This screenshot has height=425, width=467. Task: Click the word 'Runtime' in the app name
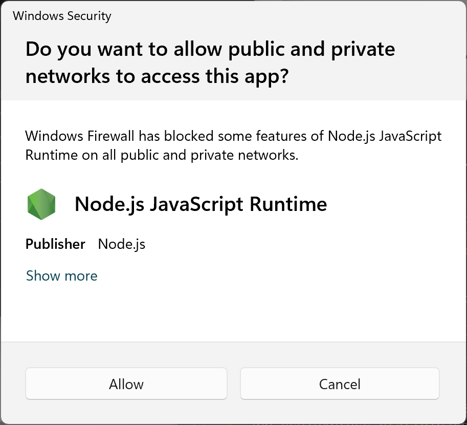tap(288, 204)
